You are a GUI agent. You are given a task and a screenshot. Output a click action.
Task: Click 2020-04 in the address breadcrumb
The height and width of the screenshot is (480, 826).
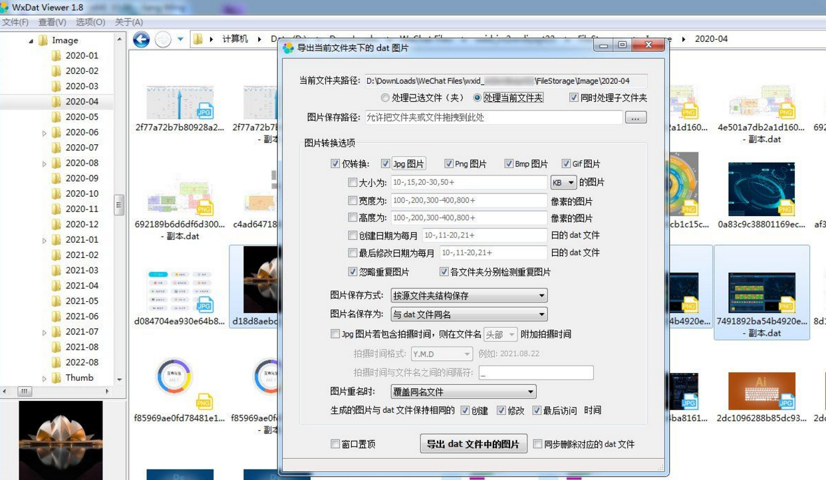click(x=711, y=39)
